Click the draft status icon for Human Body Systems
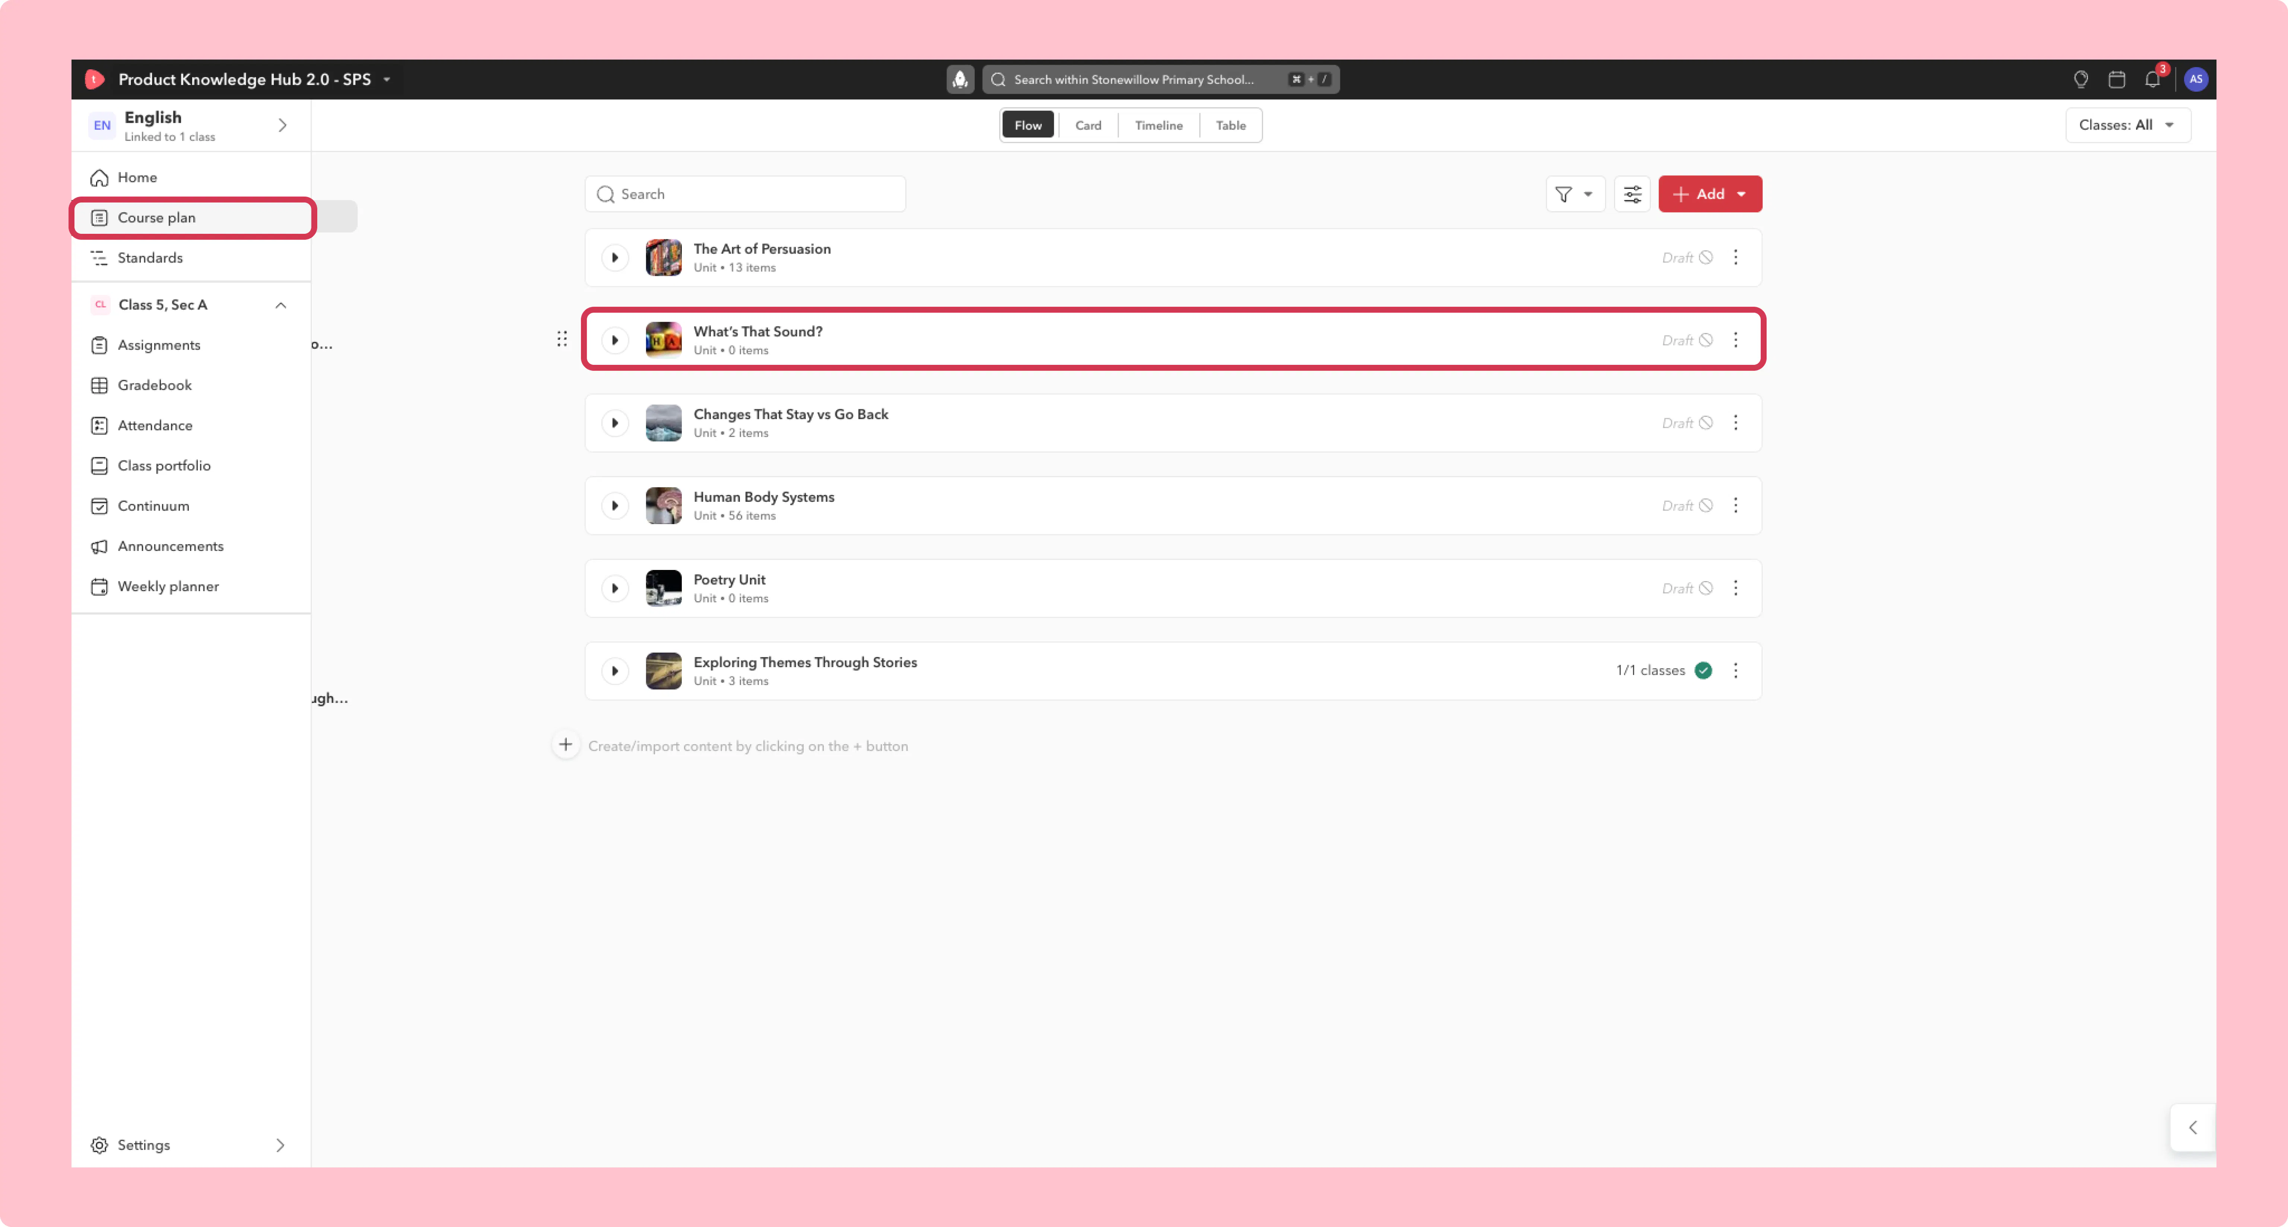 point(1705,505)
